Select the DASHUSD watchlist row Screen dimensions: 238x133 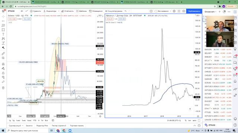tap(218, 79)
